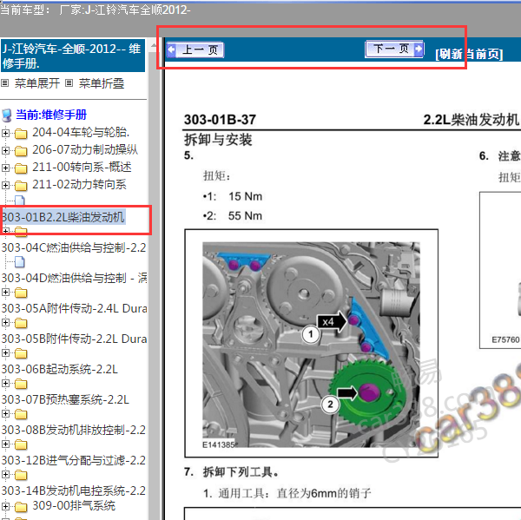The image size is (521, 520).
Task: Click the left panel vertical scrollbar
Action: 153,280
